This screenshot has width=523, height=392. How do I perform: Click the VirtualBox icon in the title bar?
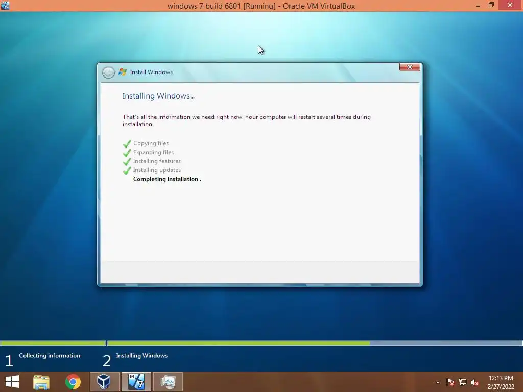coord(5,5)
